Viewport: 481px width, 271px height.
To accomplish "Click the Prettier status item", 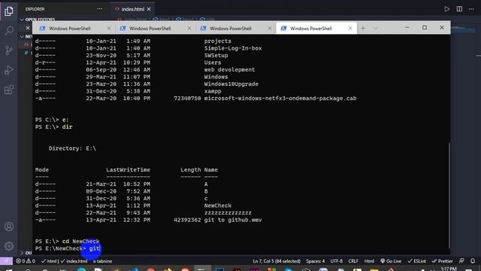I will click(442, 261).
